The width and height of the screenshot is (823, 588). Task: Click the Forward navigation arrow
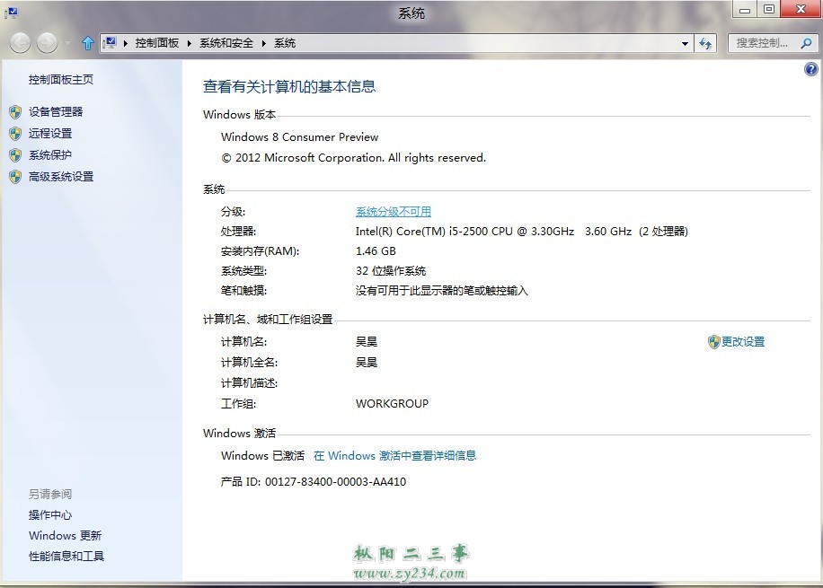(48, 43)
